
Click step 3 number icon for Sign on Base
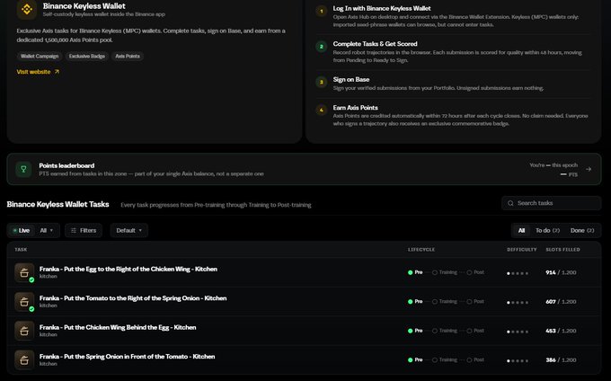[x=322, y=82]
